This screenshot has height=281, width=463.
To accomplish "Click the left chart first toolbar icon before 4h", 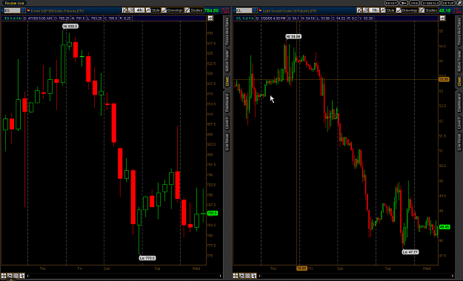I will click(125, 10).
